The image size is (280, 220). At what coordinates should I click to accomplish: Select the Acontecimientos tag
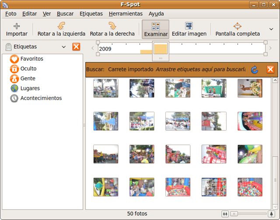click(x=41, y=98)
